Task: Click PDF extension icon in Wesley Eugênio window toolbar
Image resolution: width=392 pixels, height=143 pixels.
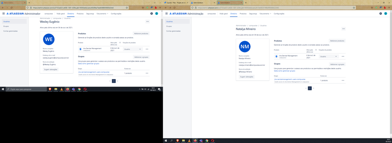Action: pyautogui.click(x=156, y=8)
